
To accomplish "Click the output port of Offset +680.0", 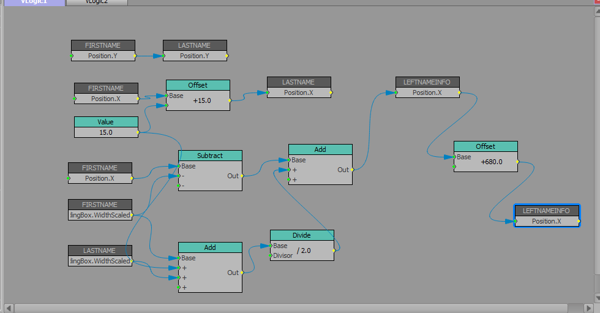I will tap(518, 162).
